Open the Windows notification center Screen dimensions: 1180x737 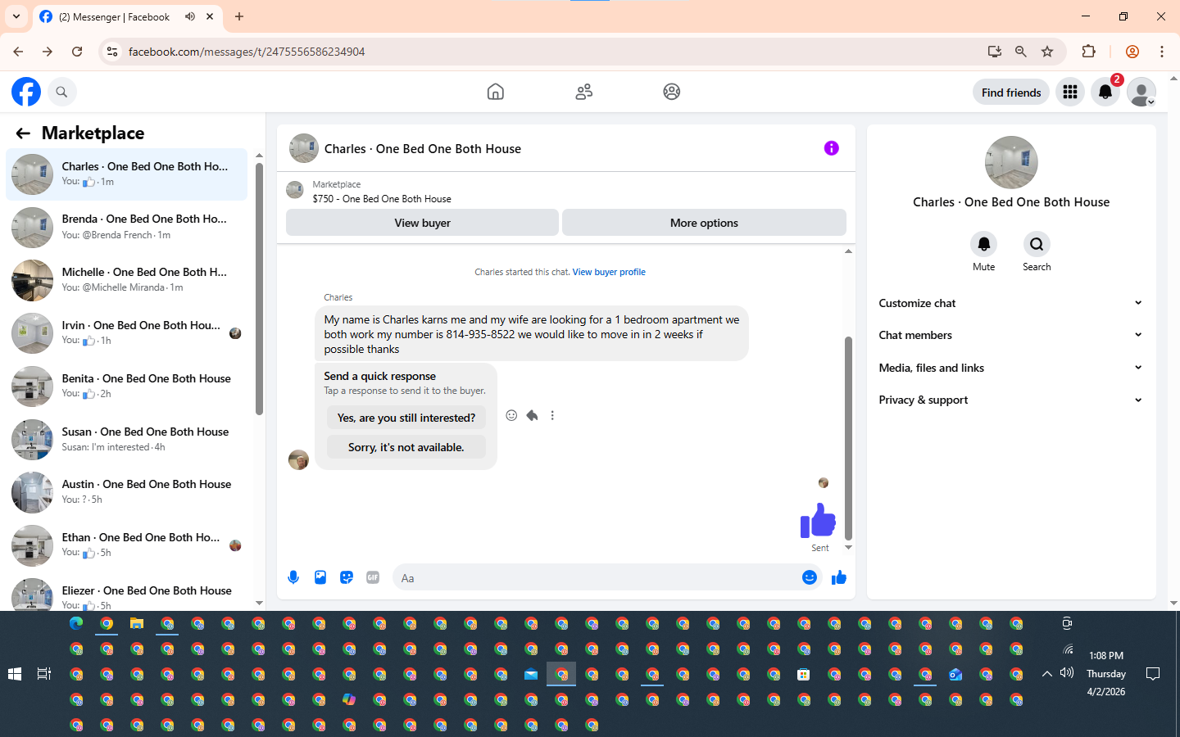point(1153,674)
